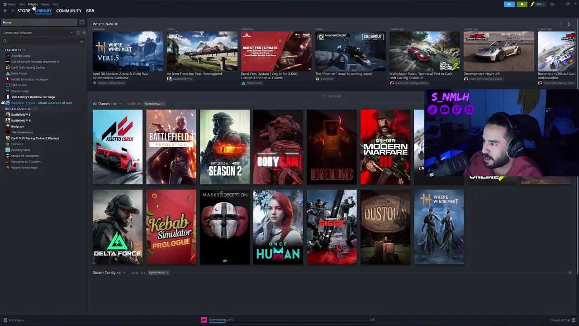
Task: Open Where Winds Meet game tile
Action: click(439, 227)
